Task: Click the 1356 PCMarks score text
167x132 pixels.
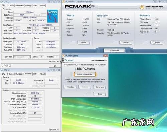Action: click(x=85, y=69)
